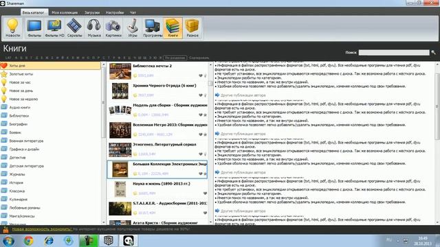Click the category list scrollbar down arrow

point(104,222)
